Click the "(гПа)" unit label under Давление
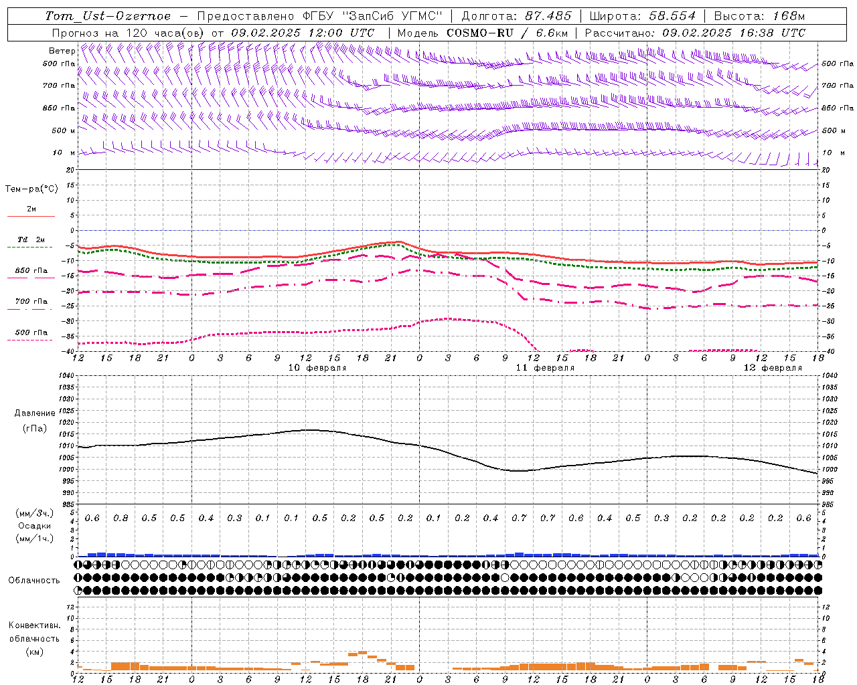 click(x=35, y=428)
